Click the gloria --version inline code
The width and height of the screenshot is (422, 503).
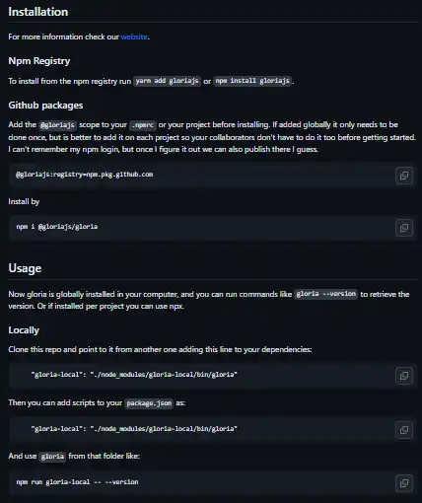point(326,294)
